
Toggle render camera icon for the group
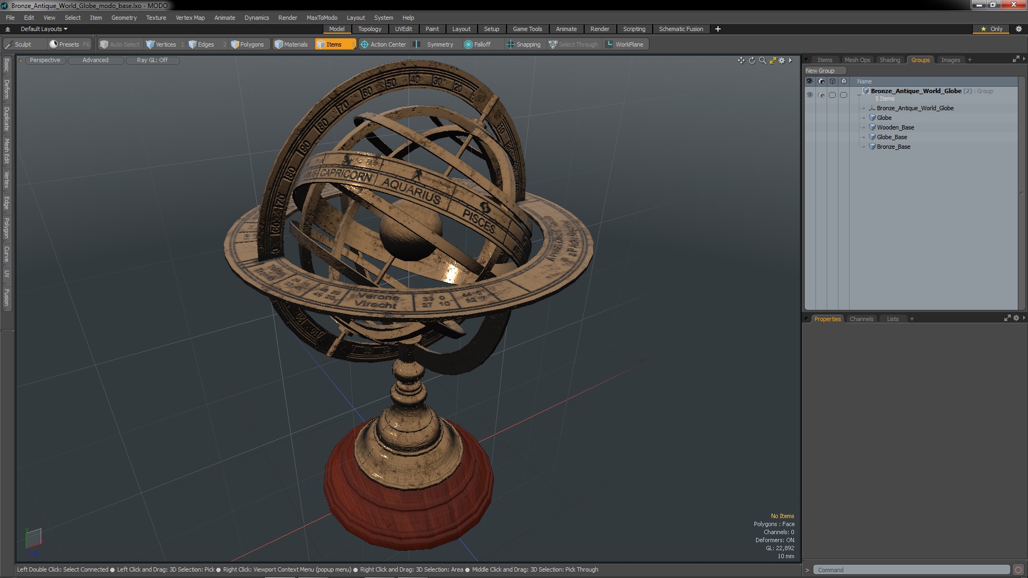(821, 95)
